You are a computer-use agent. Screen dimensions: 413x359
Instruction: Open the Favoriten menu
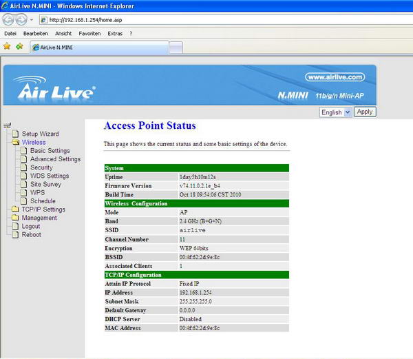(x=89, y=33)
